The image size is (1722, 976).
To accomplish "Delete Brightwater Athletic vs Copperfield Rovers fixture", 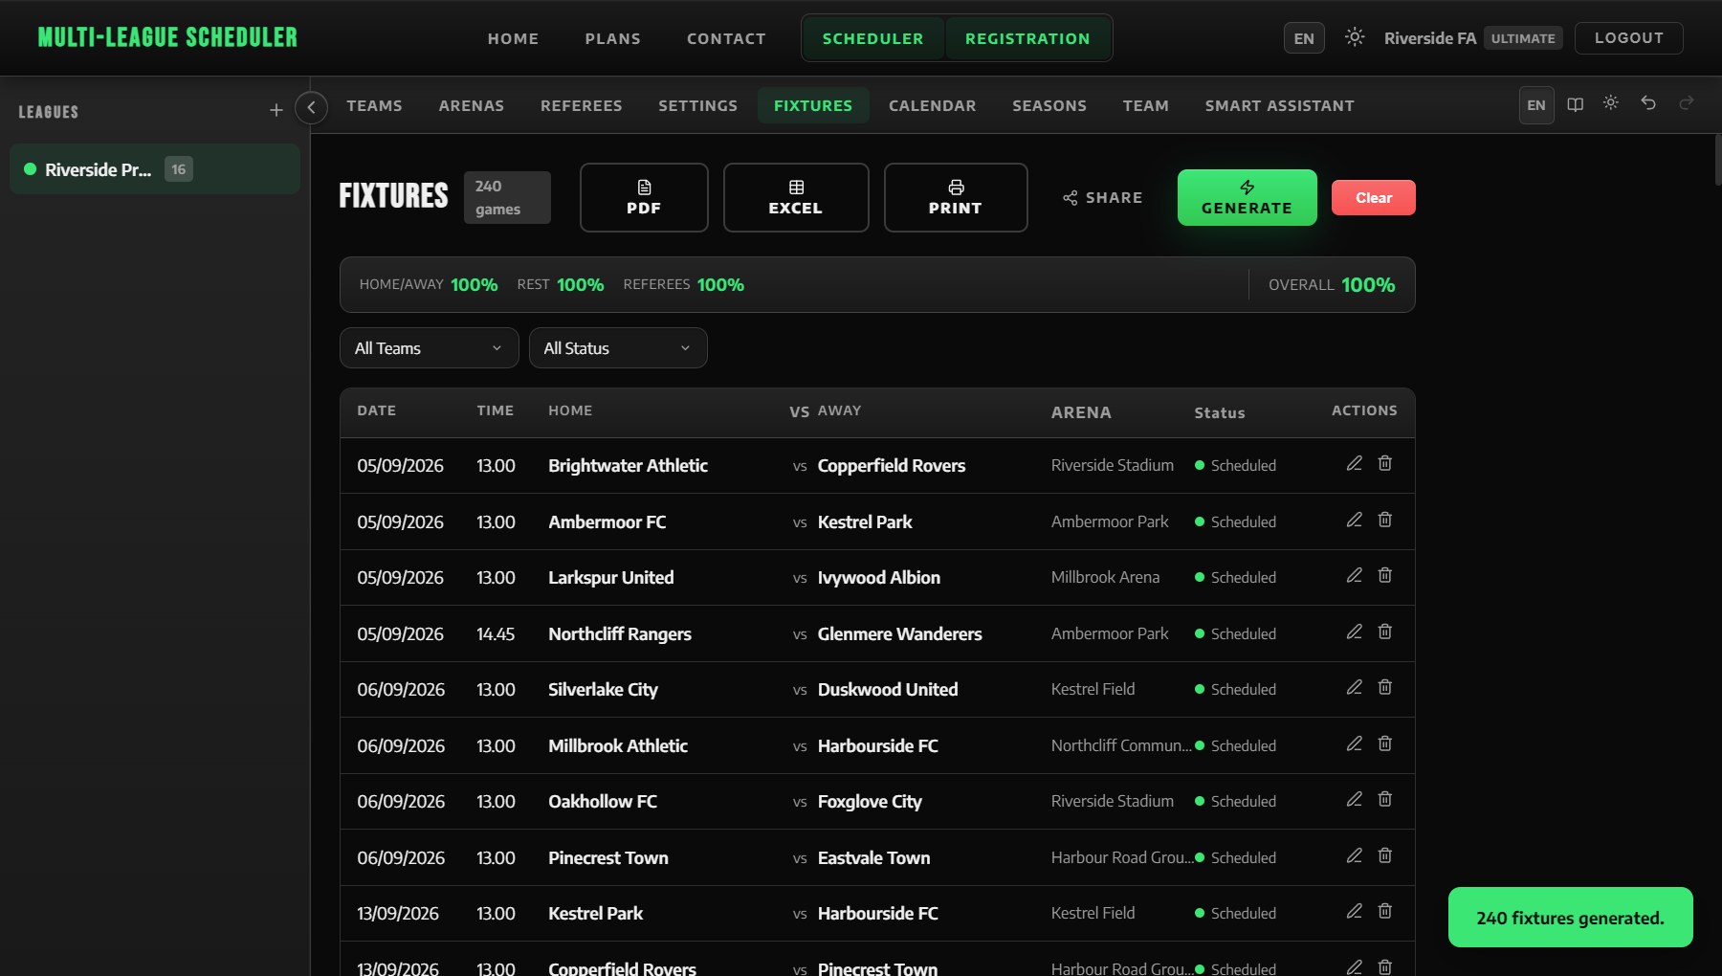I will [x=1384, y=463].
